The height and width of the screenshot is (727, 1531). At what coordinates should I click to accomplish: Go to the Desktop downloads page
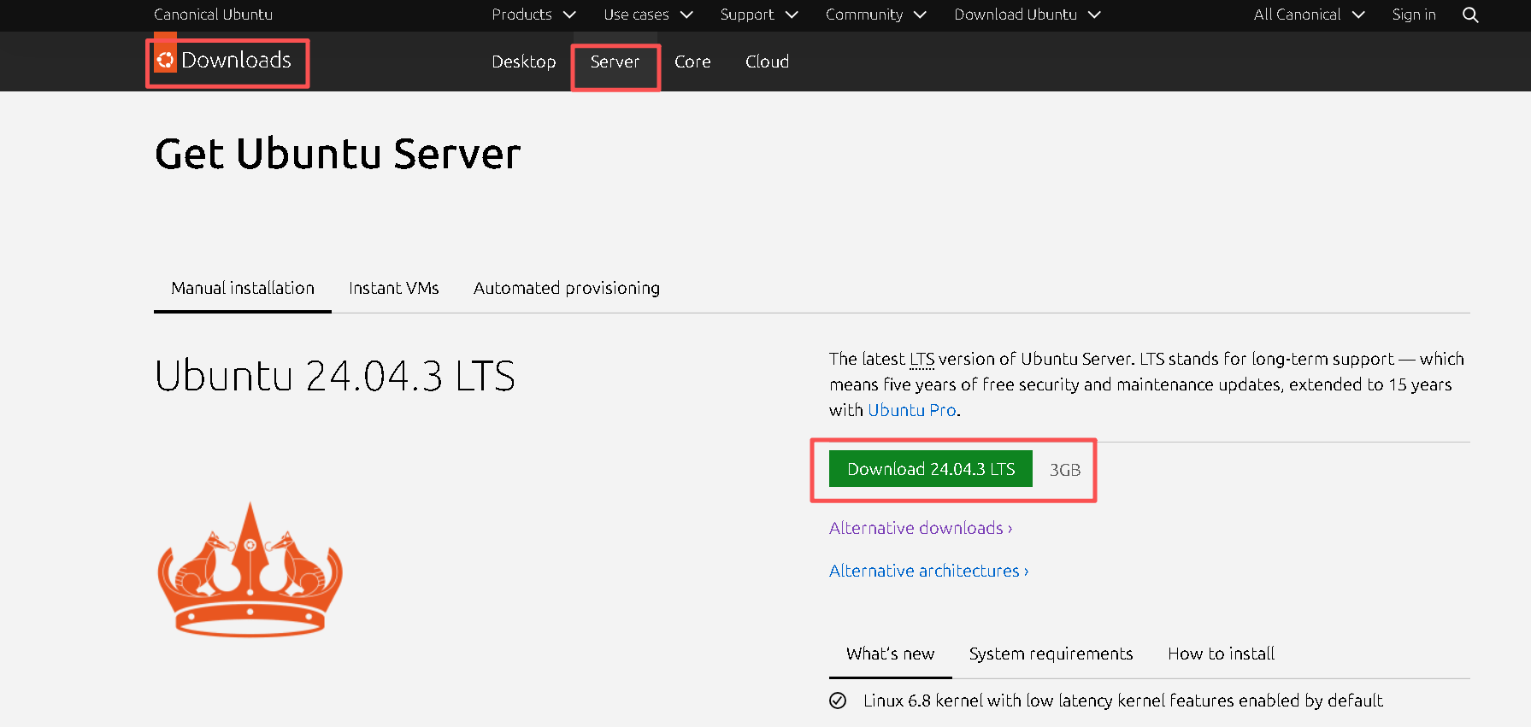[x=523, y=62]
